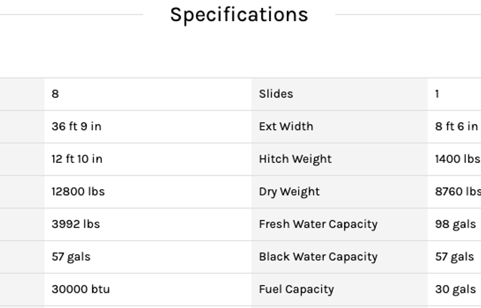
Task: Select the 8 ft 6 in value
Action: pyautogui.click(x=456, y=126)
